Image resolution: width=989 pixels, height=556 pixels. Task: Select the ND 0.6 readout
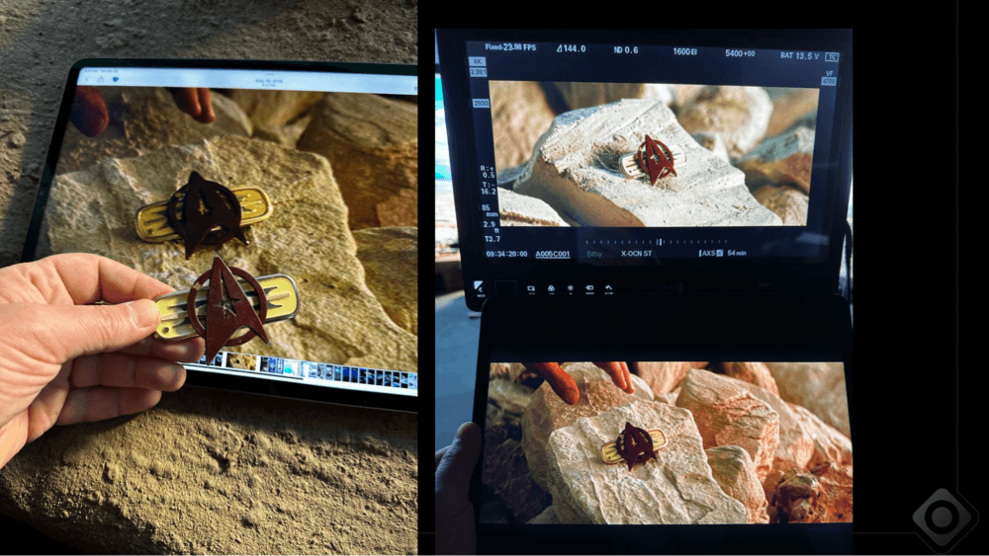point(626,50)
